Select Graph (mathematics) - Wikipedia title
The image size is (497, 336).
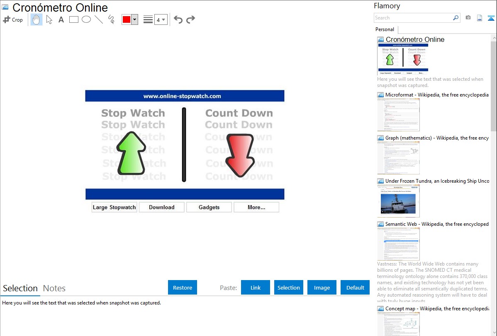[x=437, y=138]
